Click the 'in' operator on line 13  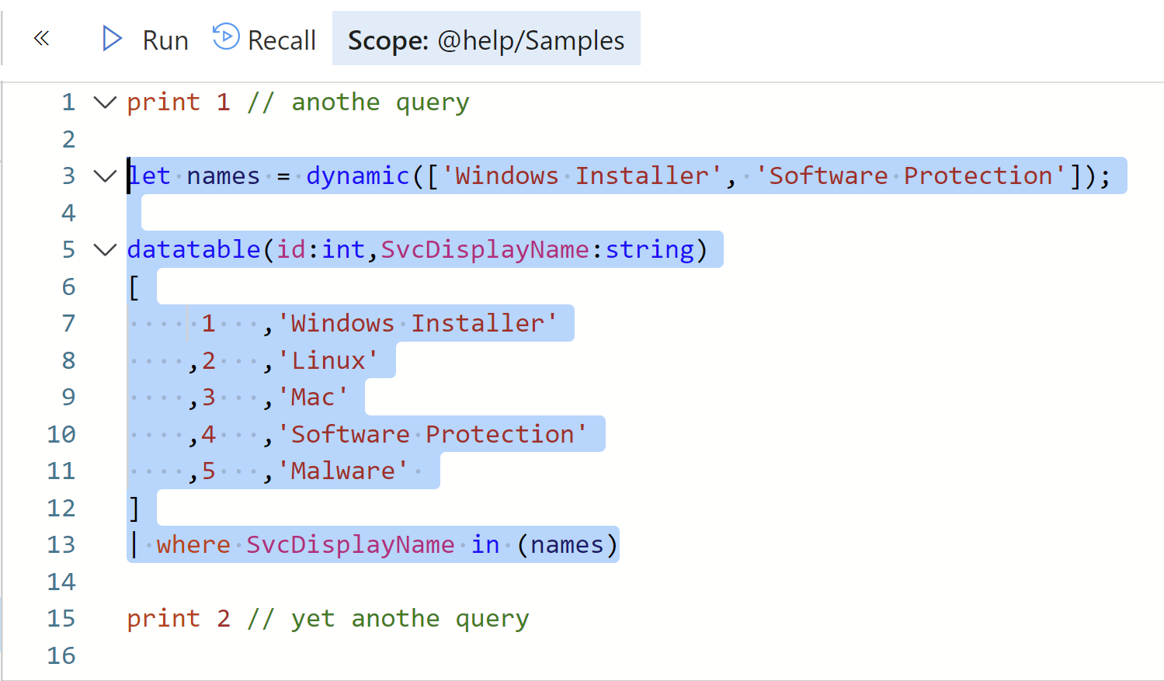tap(485, 544)
